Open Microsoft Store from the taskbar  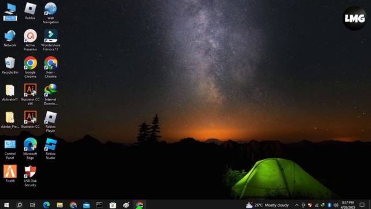point(113,205)
